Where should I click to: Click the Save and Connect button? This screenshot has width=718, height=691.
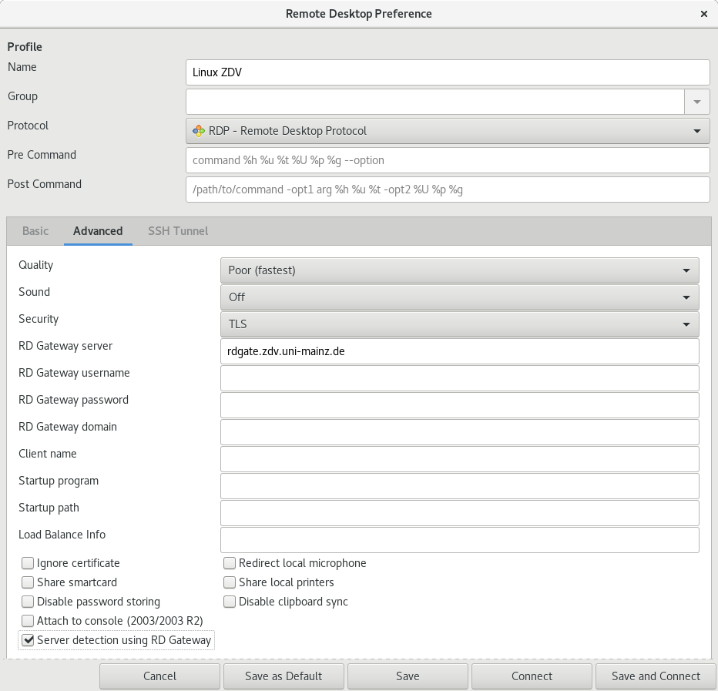[x=656, y=676]
